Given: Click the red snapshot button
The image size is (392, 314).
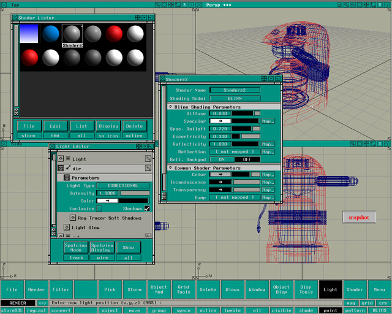Looking at the screenshot, I should coord(359,217).
